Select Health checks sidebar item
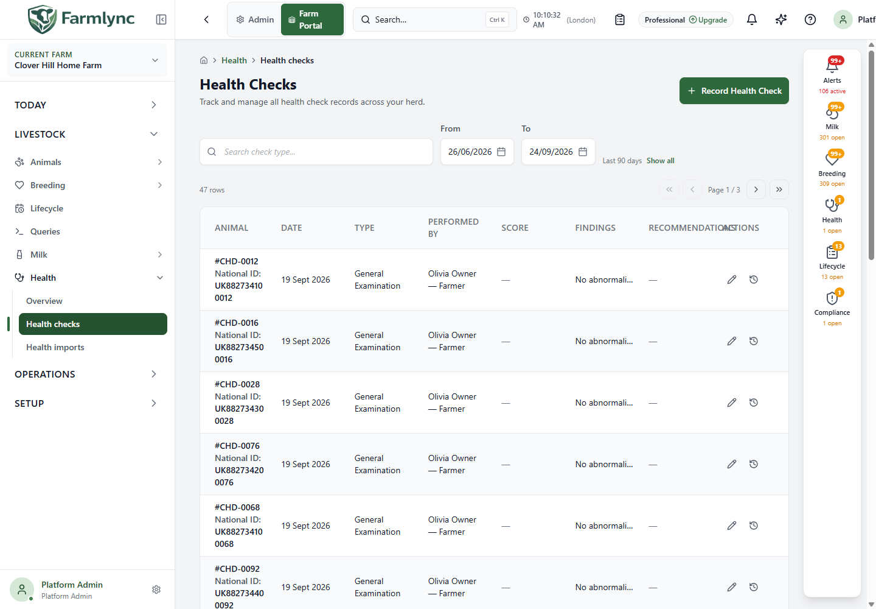The image size is (876, 609). click(93, 324)
